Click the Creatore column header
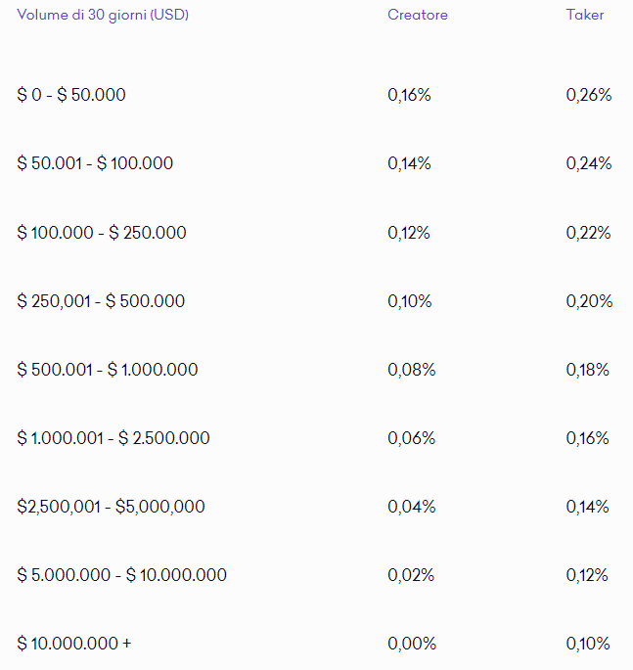 tap(418, 15)
